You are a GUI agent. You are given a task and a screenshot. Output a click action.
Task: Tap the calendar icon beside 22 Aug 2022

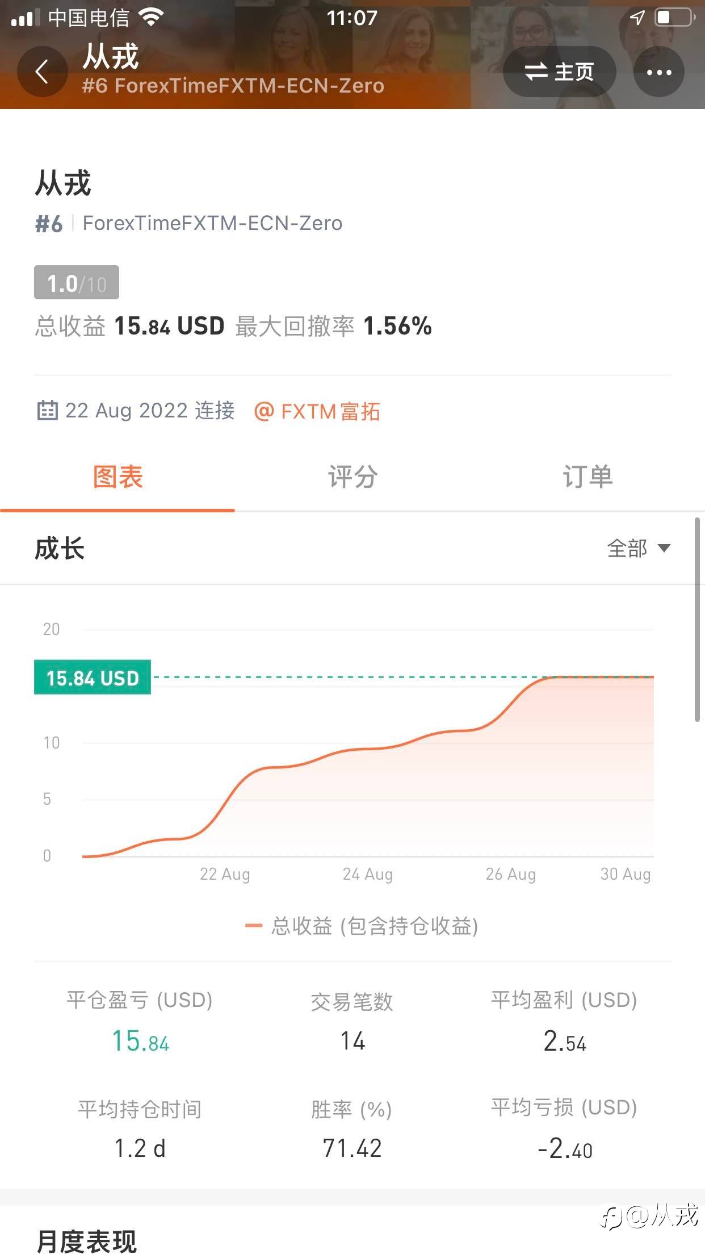(x=47, y=410)
